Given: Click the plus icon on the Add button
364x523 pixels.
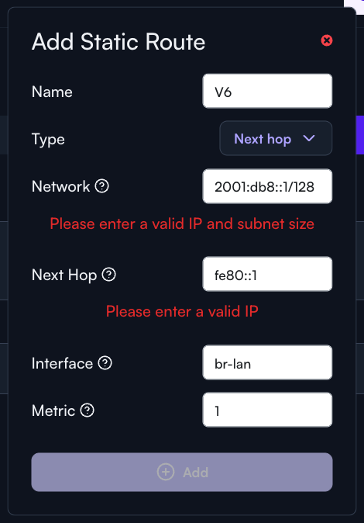Looking at the screenshot, I should (166, 472).
